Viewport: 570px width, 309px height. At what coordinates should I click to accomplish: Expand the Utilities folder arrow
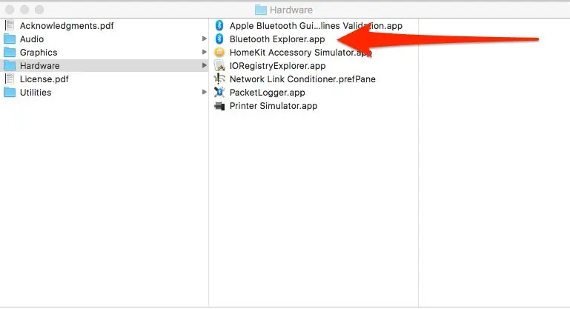point(205,92)
